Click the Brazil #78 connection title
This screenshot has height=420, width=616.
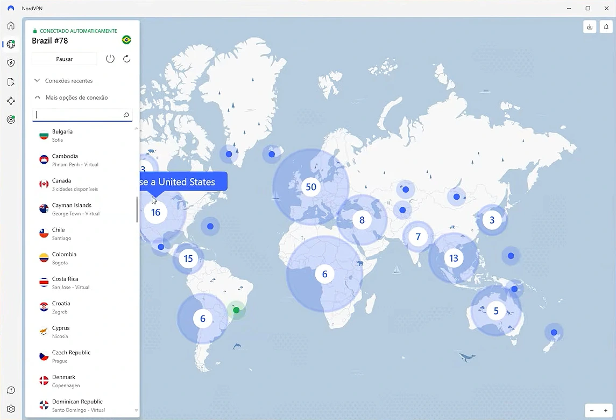[50, 40]
